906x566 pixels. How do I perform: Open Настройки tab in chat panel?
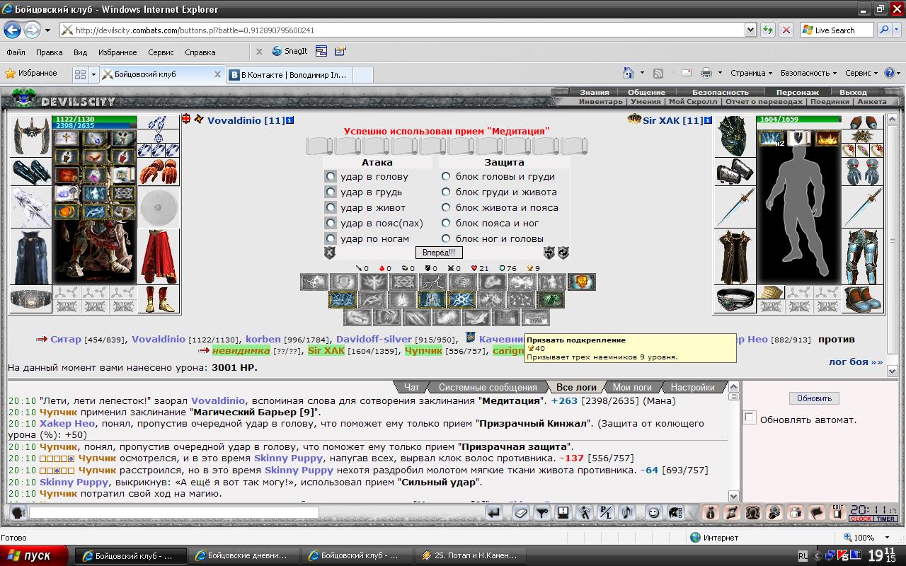pos(692,387)
